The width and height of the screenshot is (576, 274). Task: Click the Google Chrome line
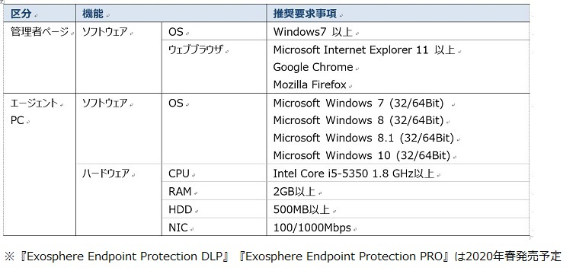313,67
